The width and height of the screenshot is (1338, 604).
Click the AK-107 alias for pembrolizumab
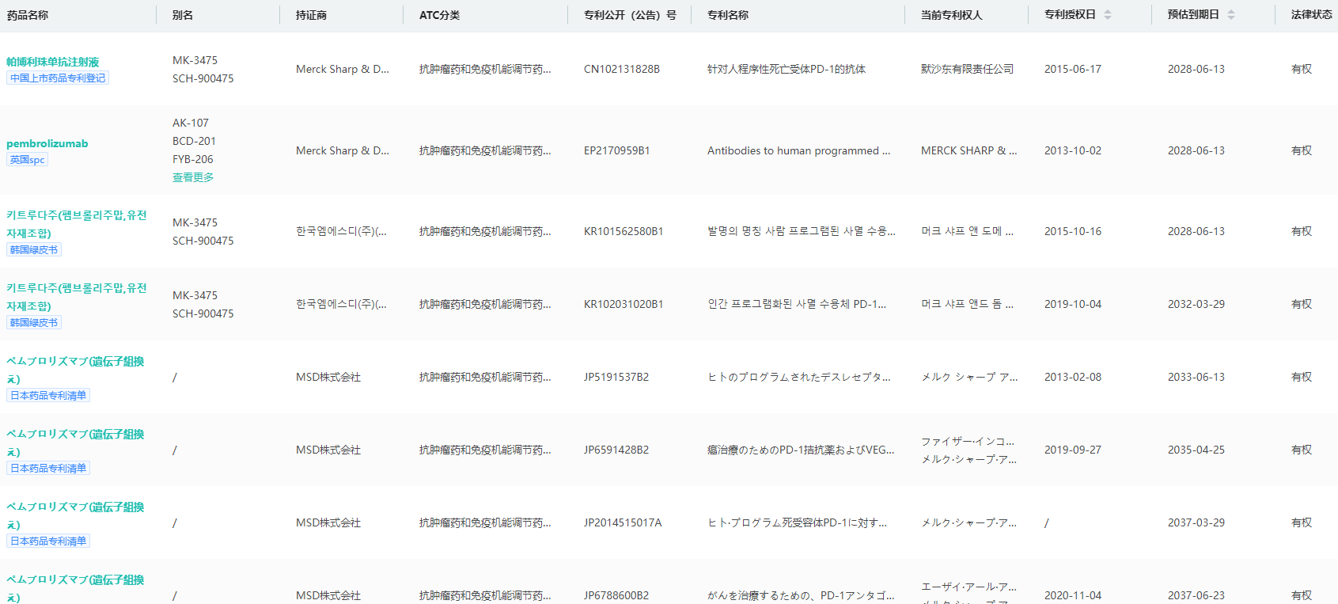pos(191,123)
